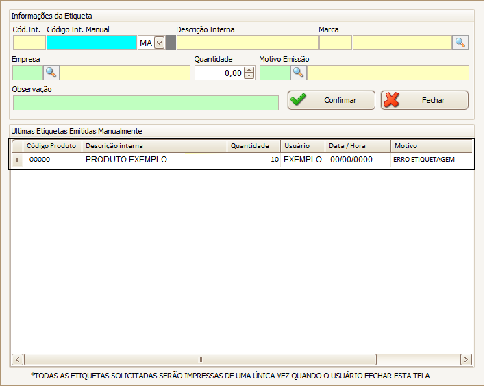
Task: Open the Empresa lookup magnifier
Action: click(51, 73)
